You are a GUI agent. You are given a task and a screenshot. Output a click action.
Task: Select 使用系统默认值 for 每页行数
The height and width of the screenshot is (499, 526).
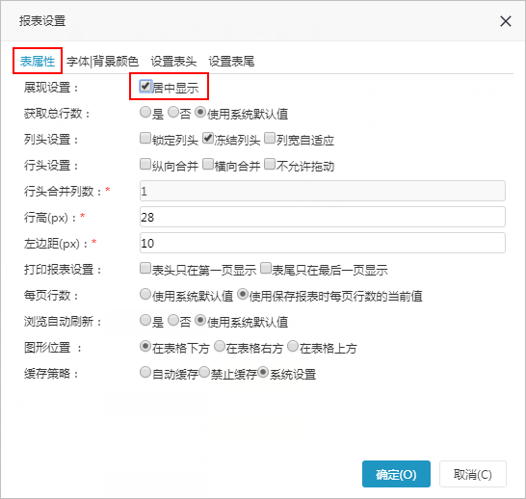tap(145, 294)
